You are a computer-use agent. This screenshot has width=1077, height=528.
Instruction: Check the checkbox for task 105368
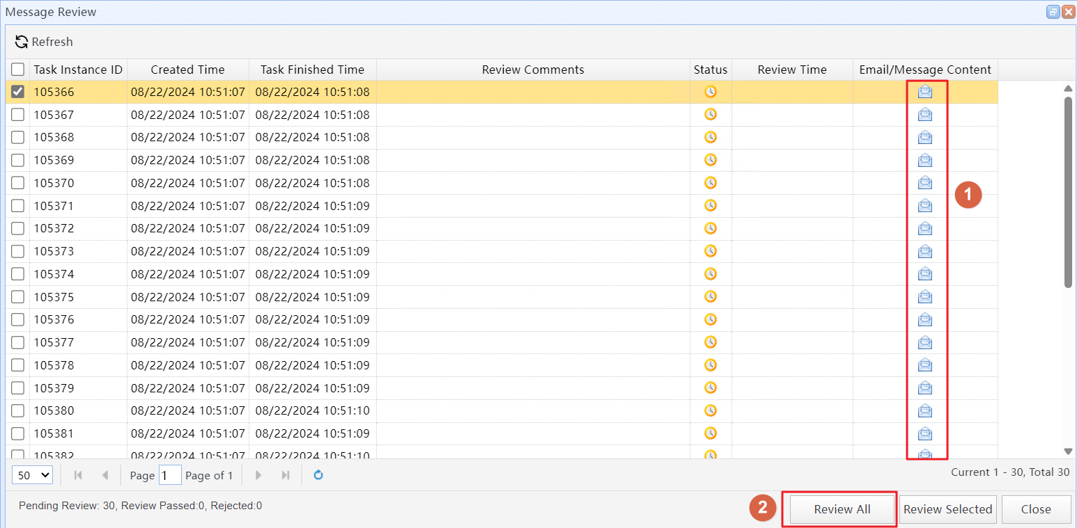tap(18, 137)
